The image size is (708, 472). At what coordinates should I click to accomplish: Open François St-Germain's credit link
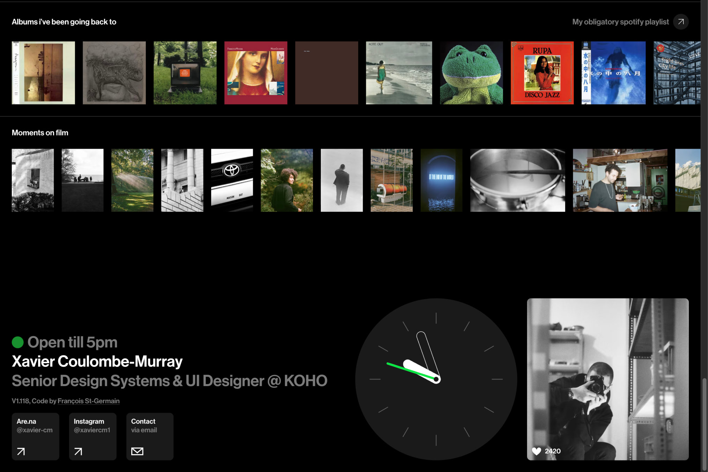point(88,401)
